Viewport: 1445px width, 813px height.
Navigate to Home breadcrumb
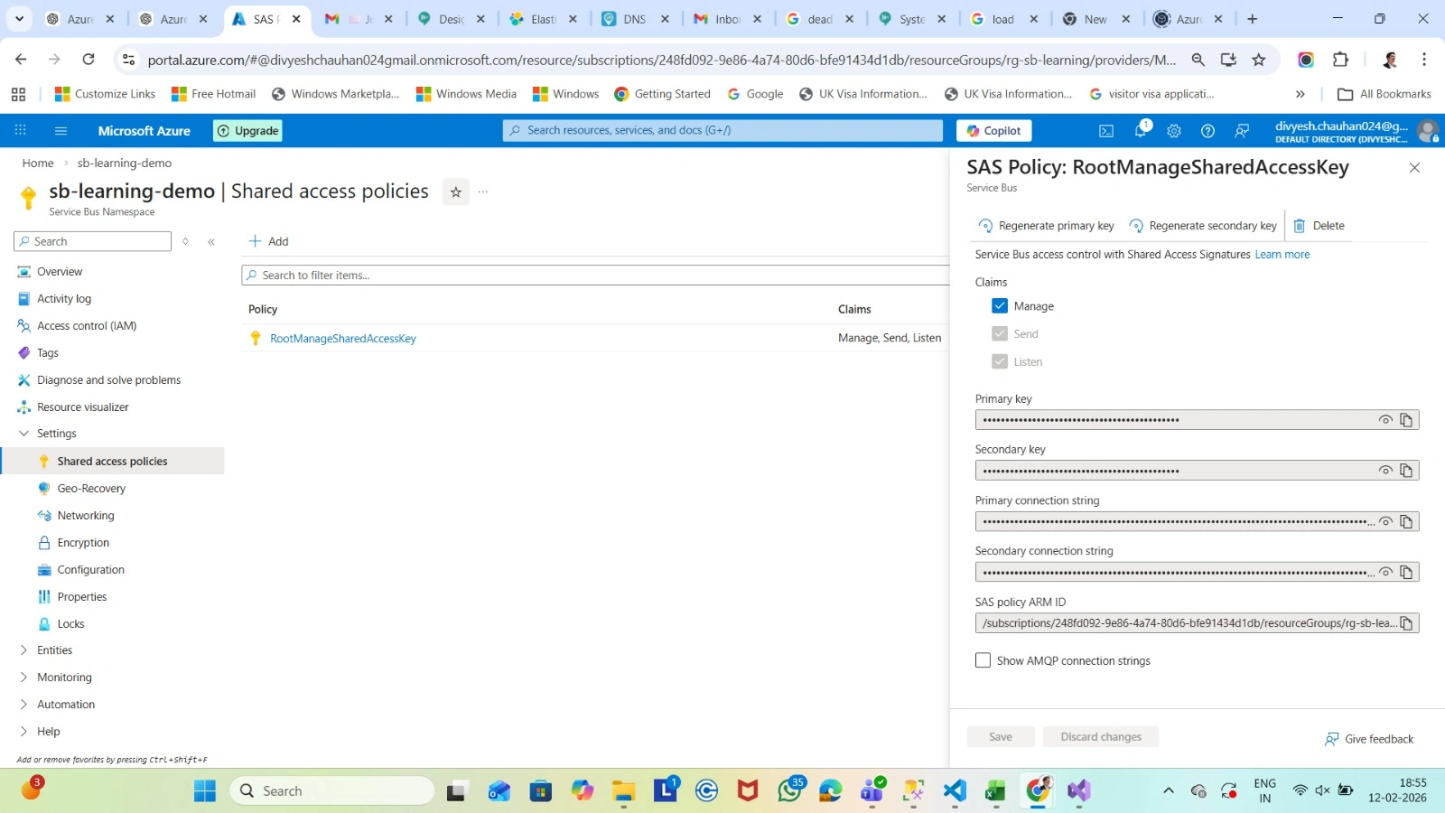(x=38, y=164)
